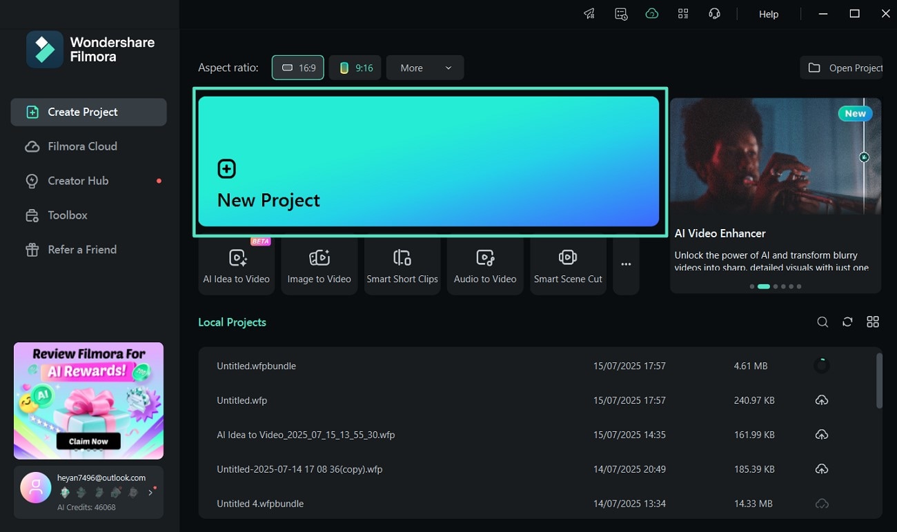Select the active second carousel indicator
The image size is (897, 532).
[x=764, y=286]
